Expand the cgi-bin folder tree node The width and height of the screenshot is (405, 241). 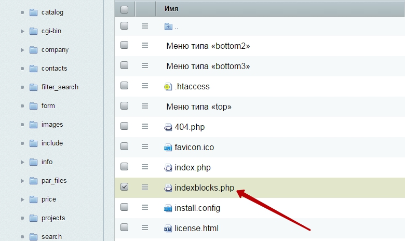[x=22, y=31]
